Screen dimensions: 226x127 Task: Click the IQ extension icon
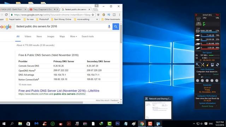(109, 15)
